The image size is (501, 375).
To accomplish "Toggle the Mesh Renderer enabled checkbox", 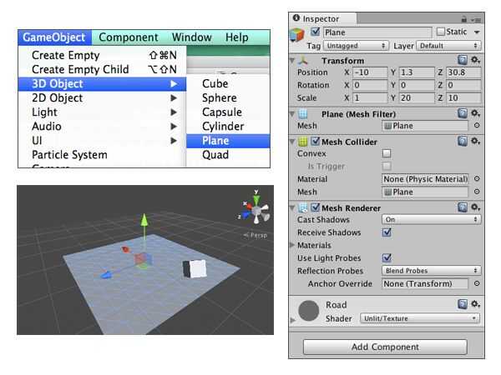I will 315,207.
